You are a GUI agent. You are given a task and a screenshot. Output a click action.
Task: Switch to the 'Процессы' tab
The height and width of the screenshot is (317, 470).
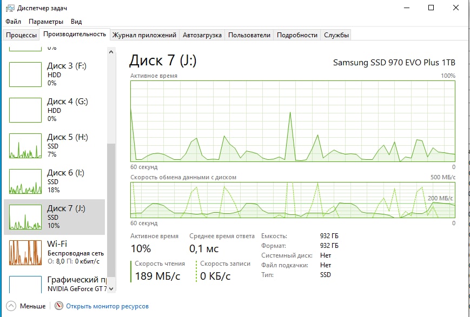pyautogui.click(x=22, y=35)
